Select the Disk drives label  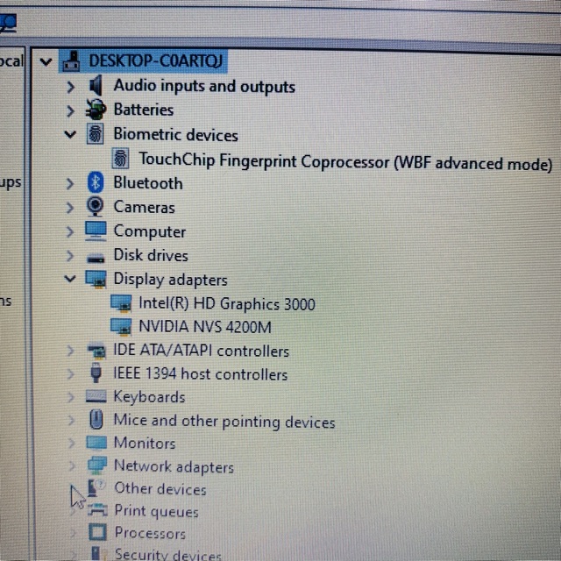pyautogui.click(x=151, y=255)
